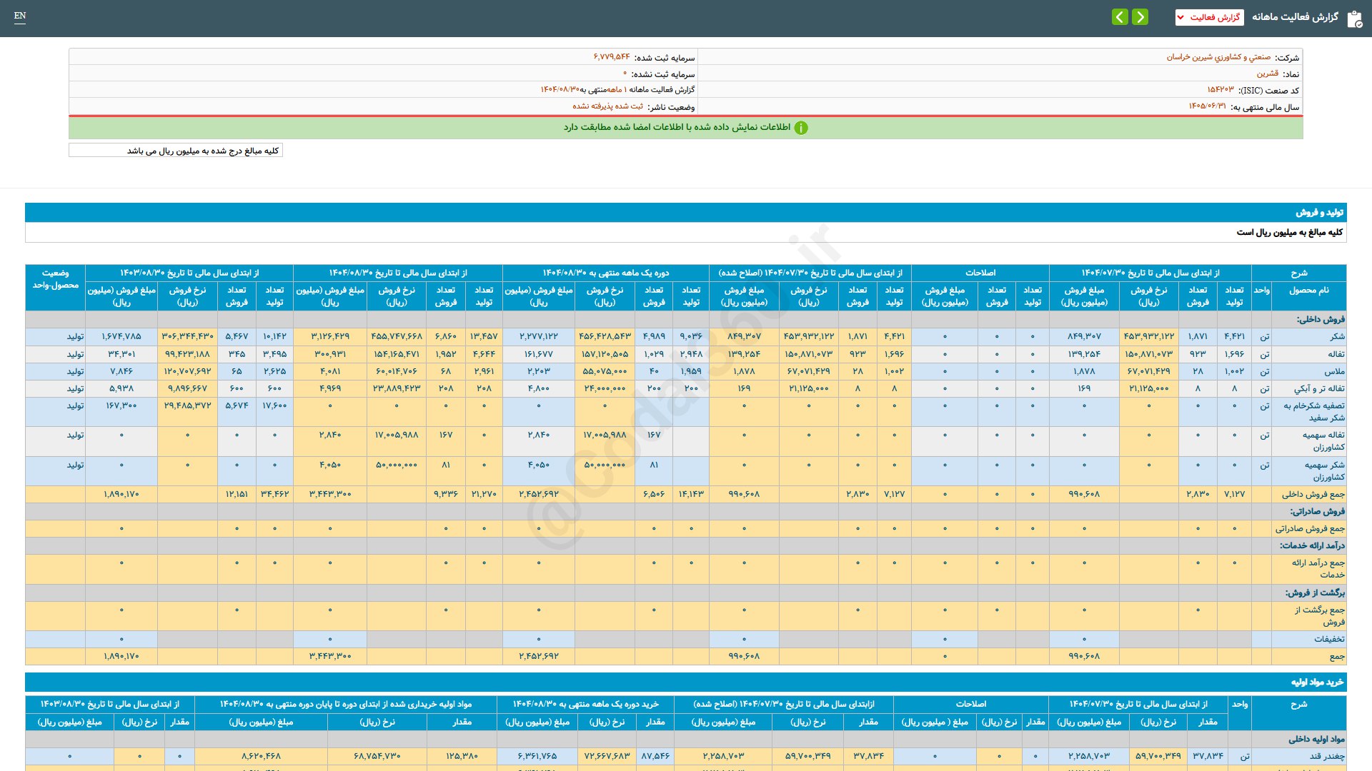
Task: Click the نام محصول column header
Action: pyautogui.click(x=1308, y=291)
